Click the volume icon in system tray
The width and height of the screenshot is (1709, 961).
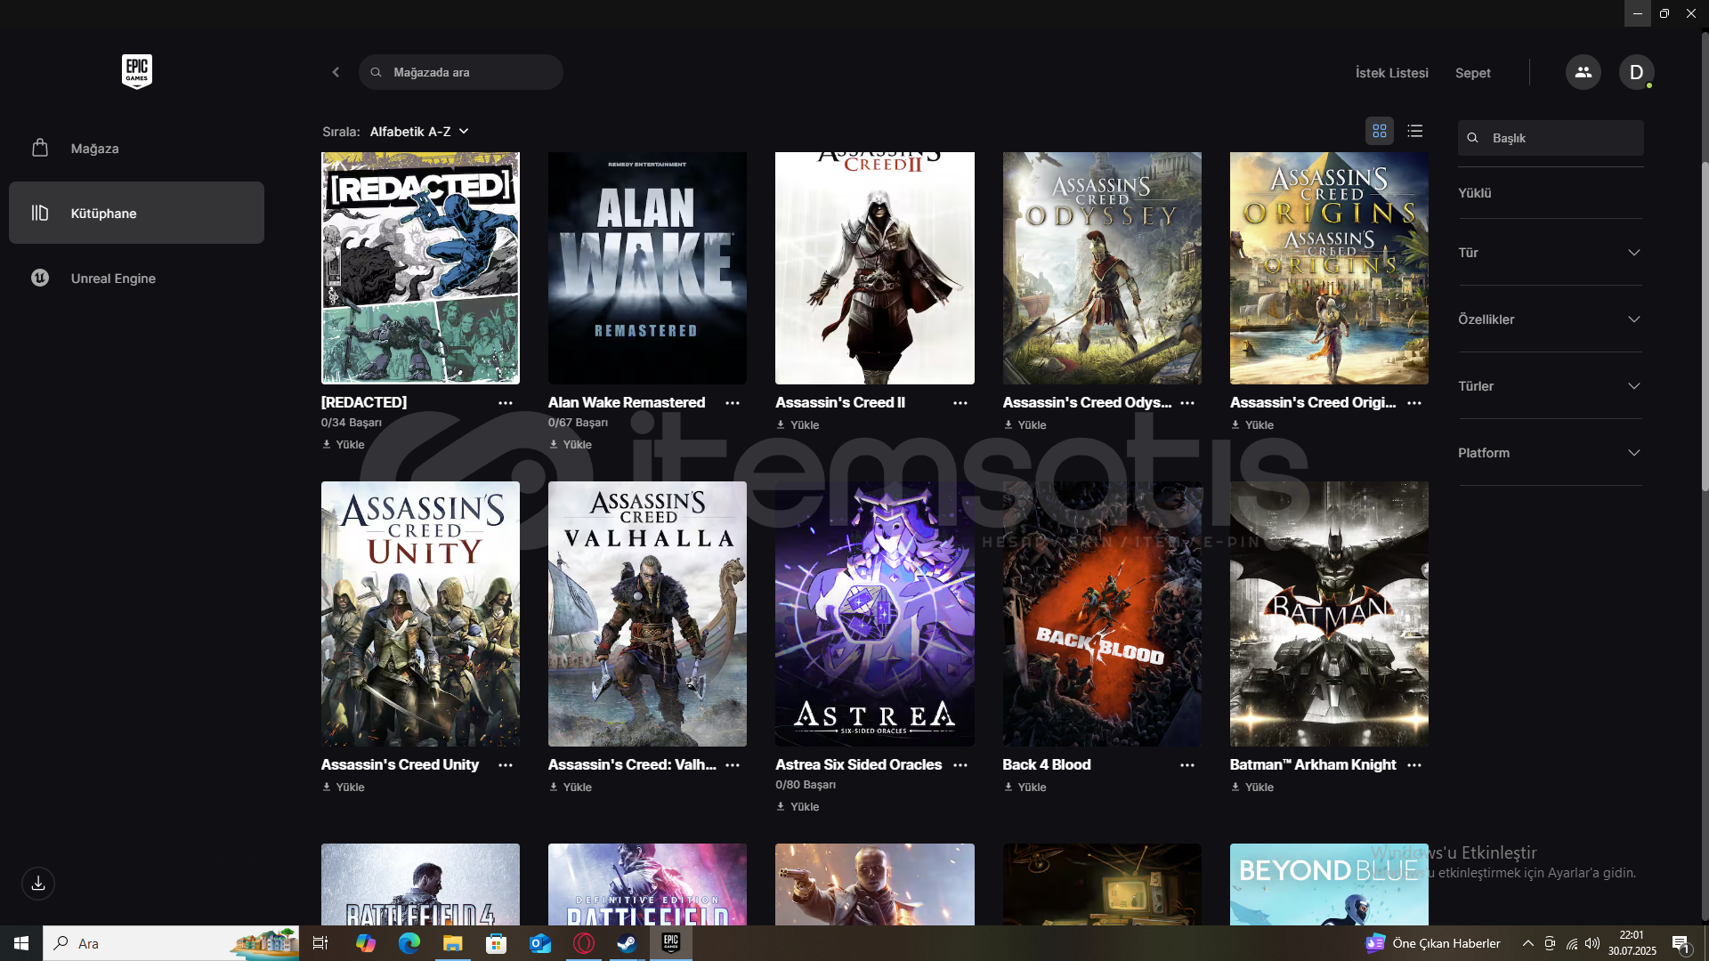[1592, 943]
